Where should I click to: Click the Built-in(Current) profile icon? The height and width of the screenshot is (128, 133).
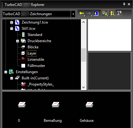17,78
